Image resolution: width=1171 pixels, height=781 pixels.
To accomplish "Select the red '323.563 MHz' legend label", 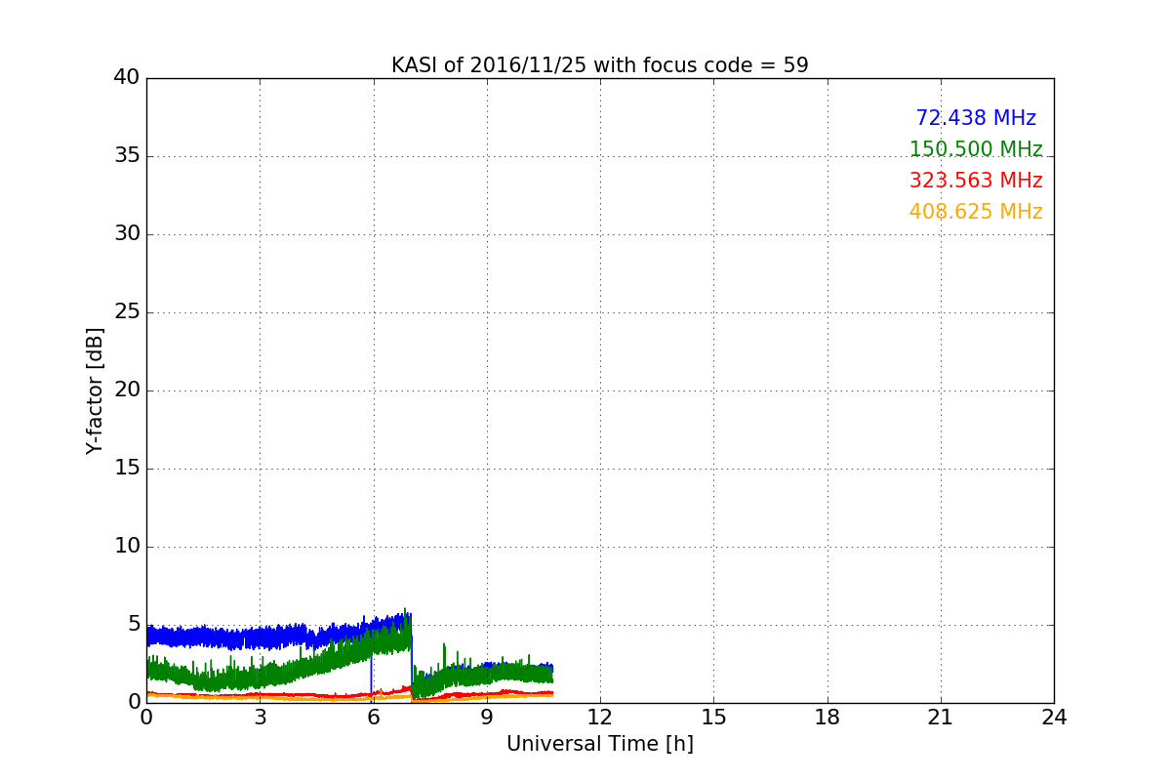I will click(x=976, y=181).
